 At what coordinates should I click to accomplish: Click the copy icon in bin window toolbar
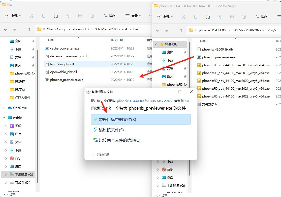(44, 16)
